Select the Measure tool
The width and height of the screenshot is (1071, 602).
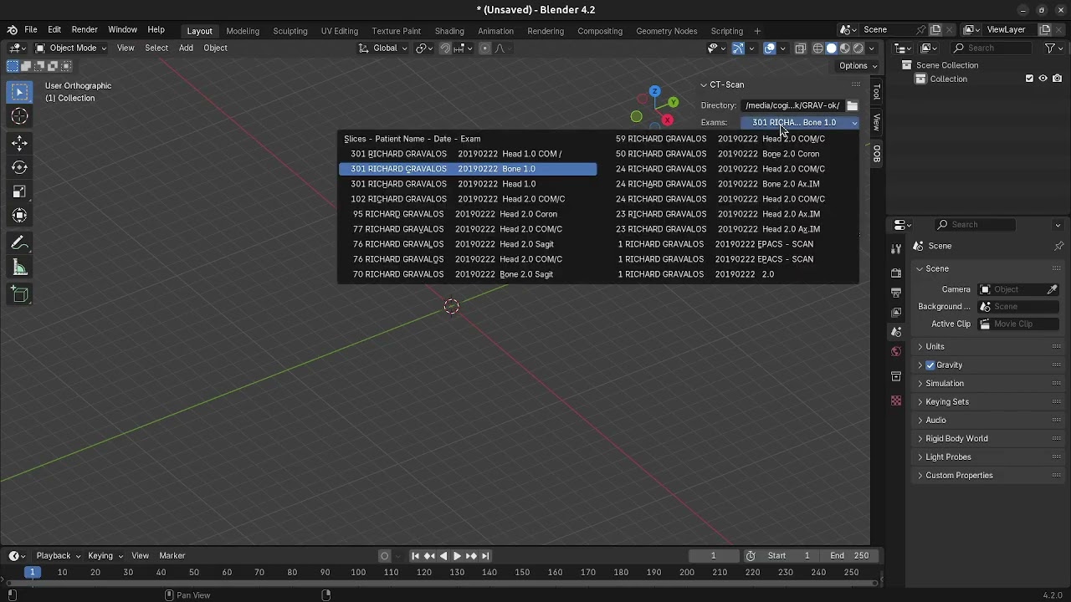[20, 268]
